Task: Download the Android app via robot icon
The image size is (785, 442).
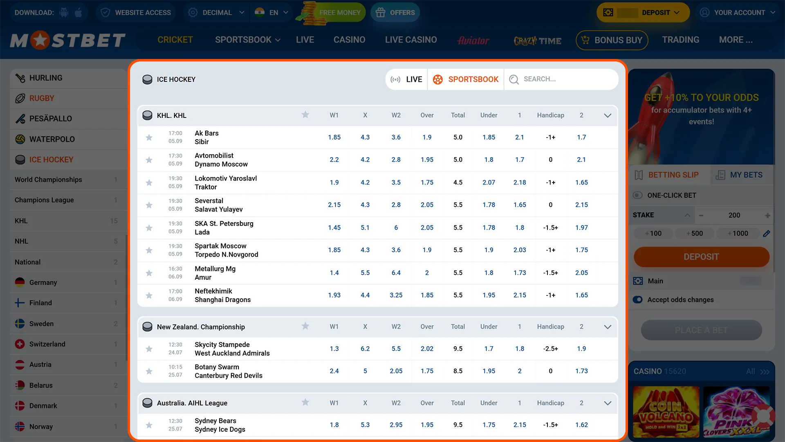Action: coord(64,12)
